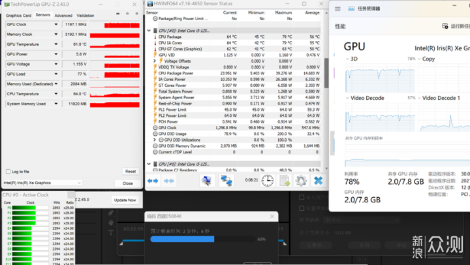
Task: Click HWiNFO clock reset timer icon
Action: (x=268, y=180)
